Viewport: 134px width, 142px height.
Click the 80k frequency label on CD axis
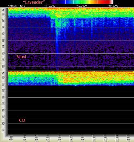click(3, 123)
